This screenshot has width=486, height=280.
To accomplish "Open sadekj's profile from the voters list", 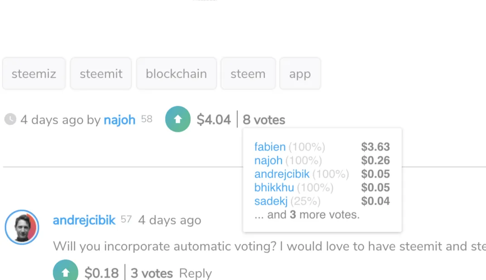I will 271,201.
